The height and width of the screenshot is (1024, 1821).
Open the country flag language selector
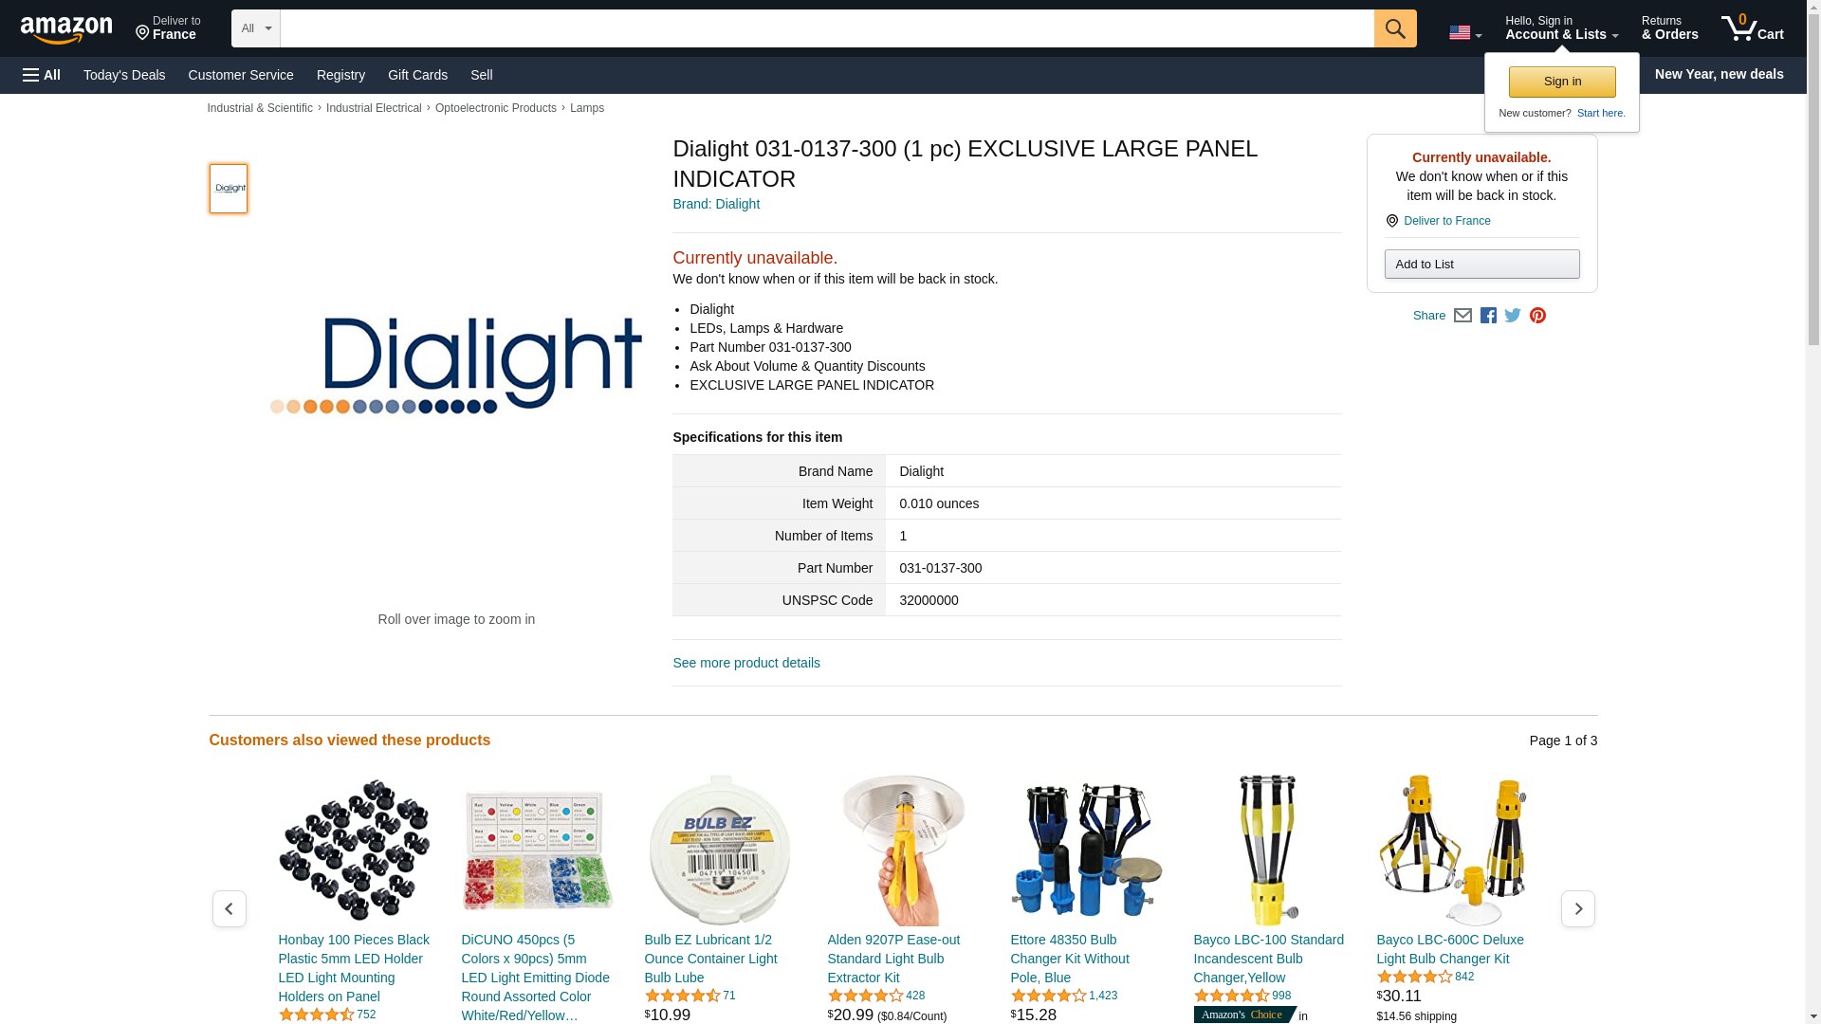click(x=1464, y=33)
